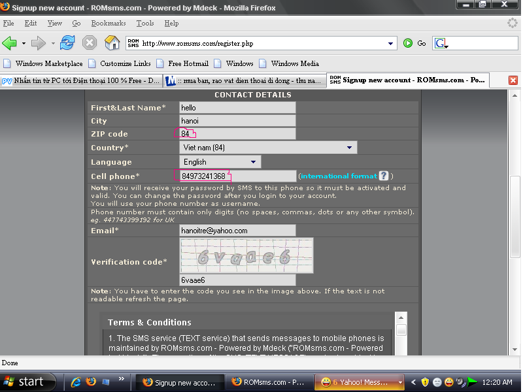Viewport: 523px width, 392px height.
Task: Open the Forward button history dropdown
Action: tap(53, 43)
